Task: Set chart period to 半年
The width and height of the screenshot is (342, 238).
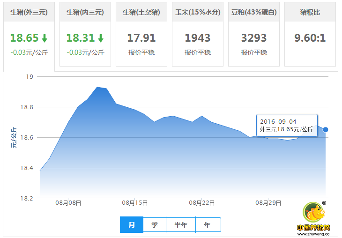Action: pyautogui.click(x=181, y=225)
